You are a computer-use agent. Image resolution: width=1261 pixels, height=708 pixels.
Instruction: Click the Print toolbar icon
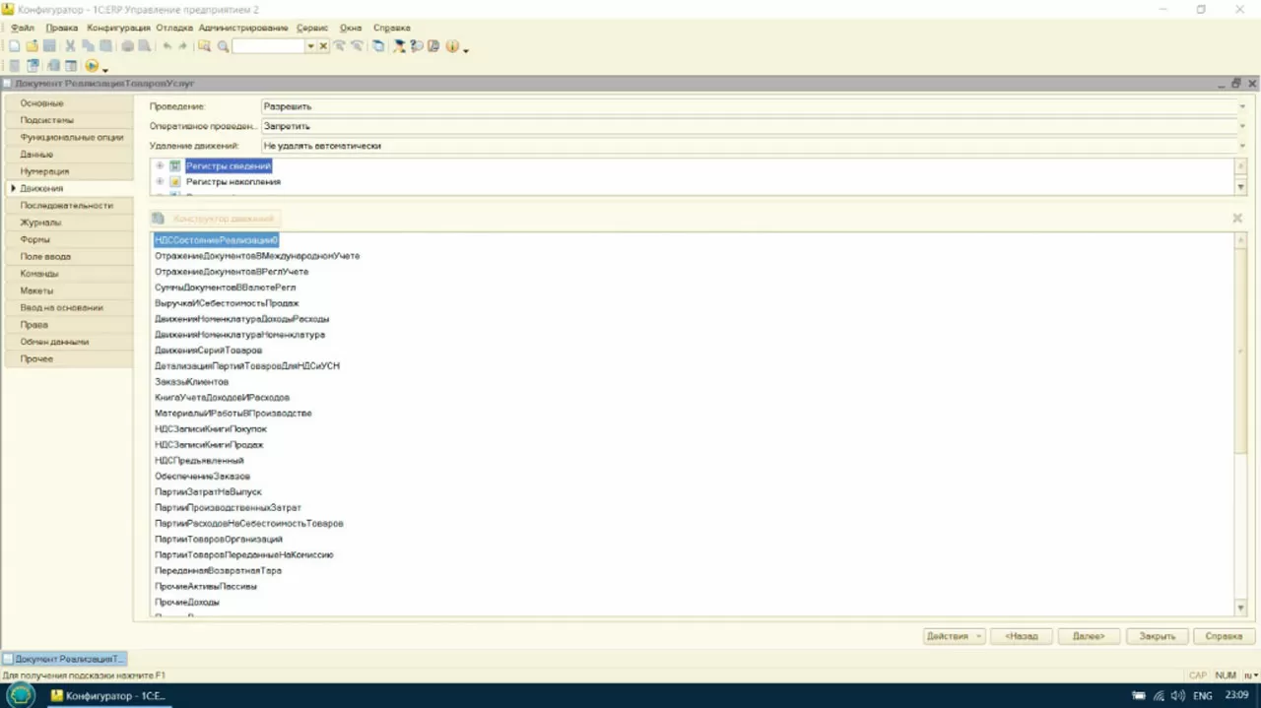(127, 45)
